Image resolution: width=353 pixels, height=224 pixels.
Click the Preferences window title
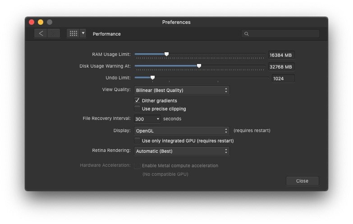click(176, 22)
